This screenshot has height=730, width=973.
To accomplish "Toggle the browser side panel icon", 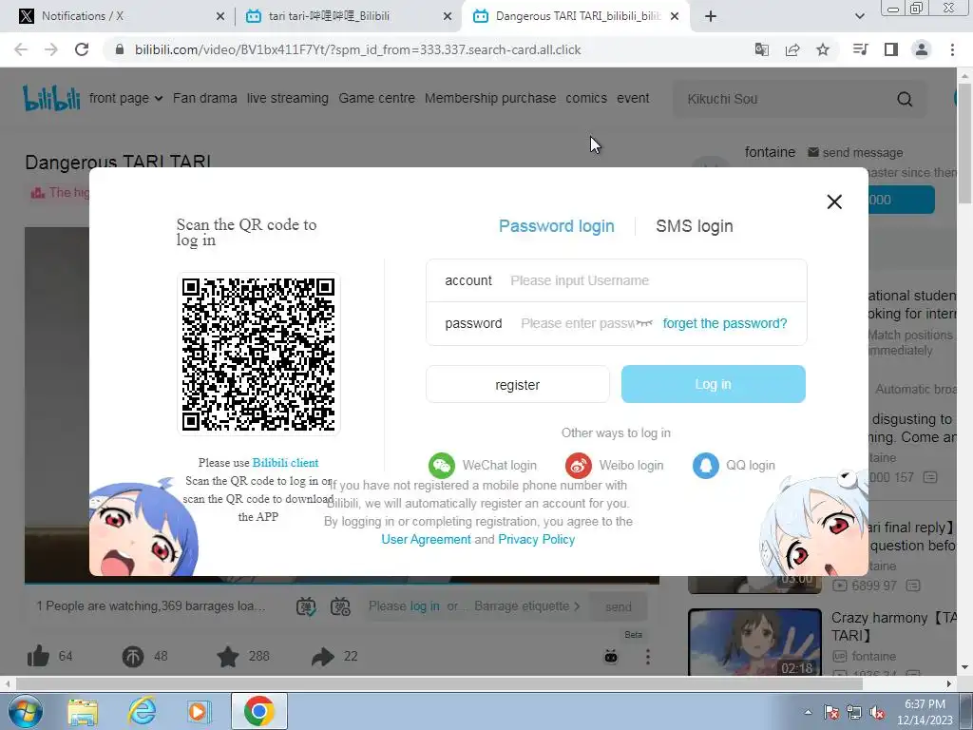I will (x=891, y=49).
